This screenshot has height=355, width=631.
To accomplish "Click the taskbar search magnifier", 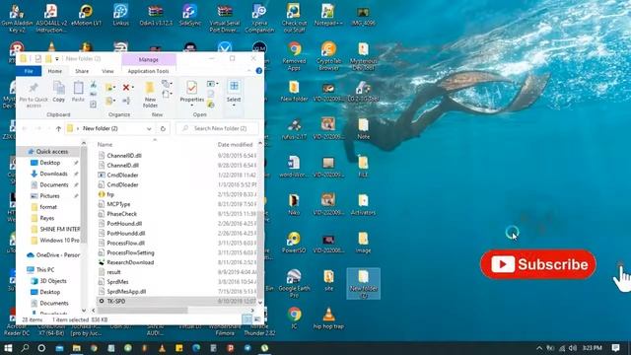I will [25, 348].
